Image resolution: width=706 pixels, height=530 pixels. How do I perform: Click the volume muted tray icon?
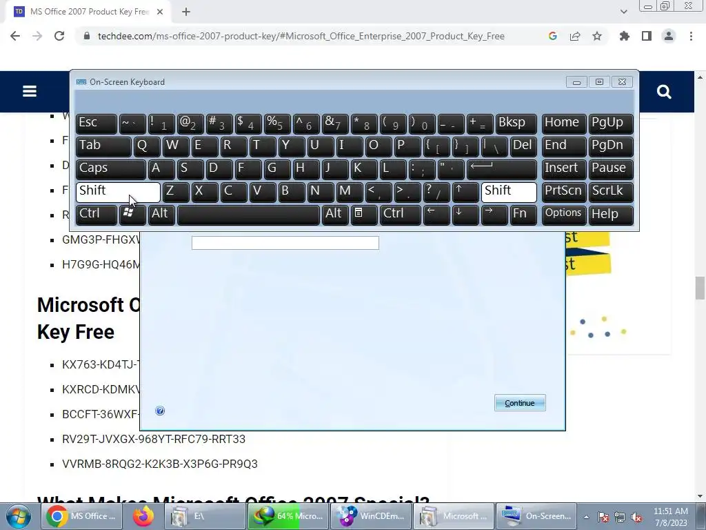[x=636, y=518]
